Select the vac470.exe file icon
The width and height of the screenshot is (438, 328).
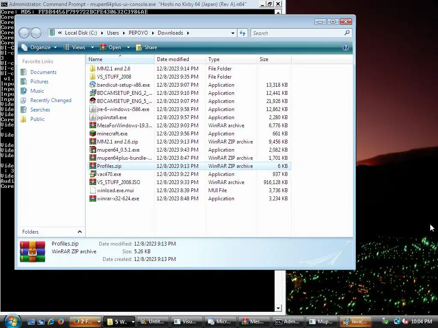click(92, 174)
